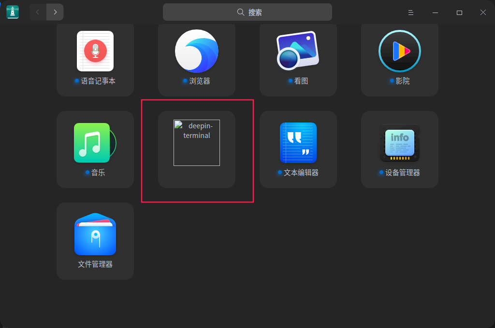Open the 文件管理器 file manager
Screen dimensions: 495x328
click(x=95, y=234)
